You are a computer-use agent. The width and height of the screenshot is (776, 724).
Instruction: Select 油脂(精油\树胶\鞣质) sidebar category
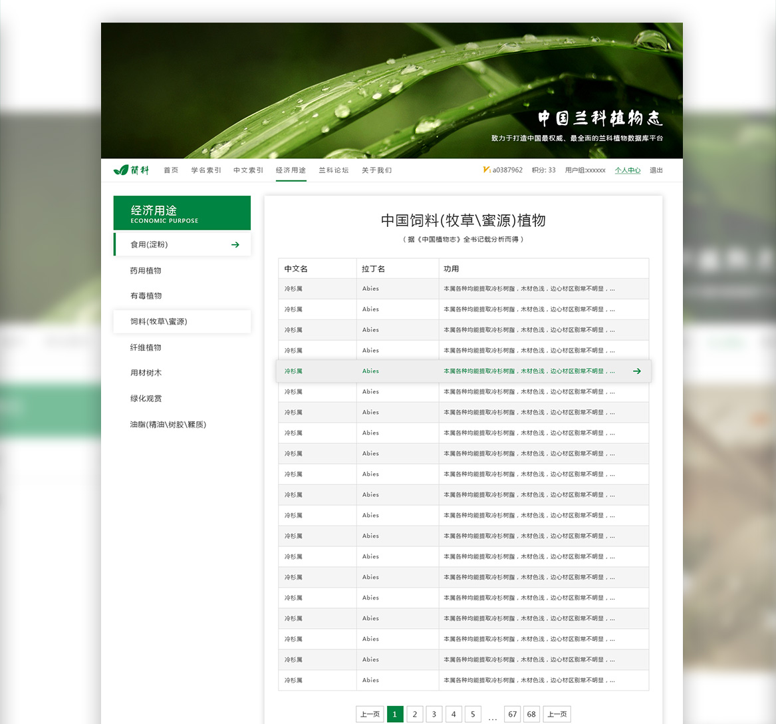[168, 425]
